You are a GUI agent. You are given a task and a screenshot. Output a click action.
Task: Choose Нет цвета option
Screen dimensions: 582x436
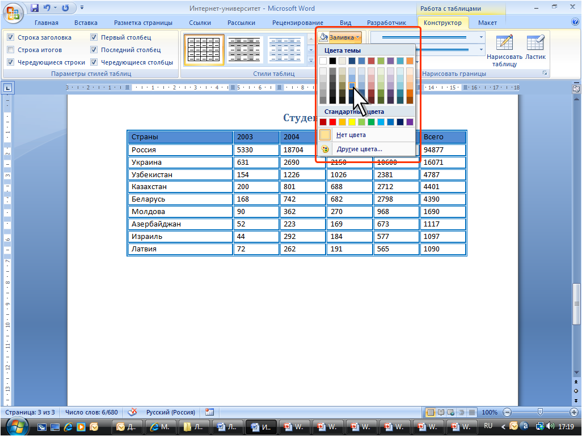pyautogui.click(x=351, y=135)
